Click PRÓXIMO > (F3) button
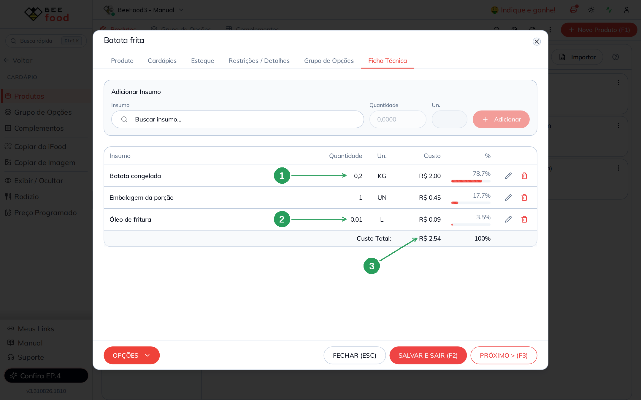This screenshot has width=641, height=400. [x=504, y=355]
